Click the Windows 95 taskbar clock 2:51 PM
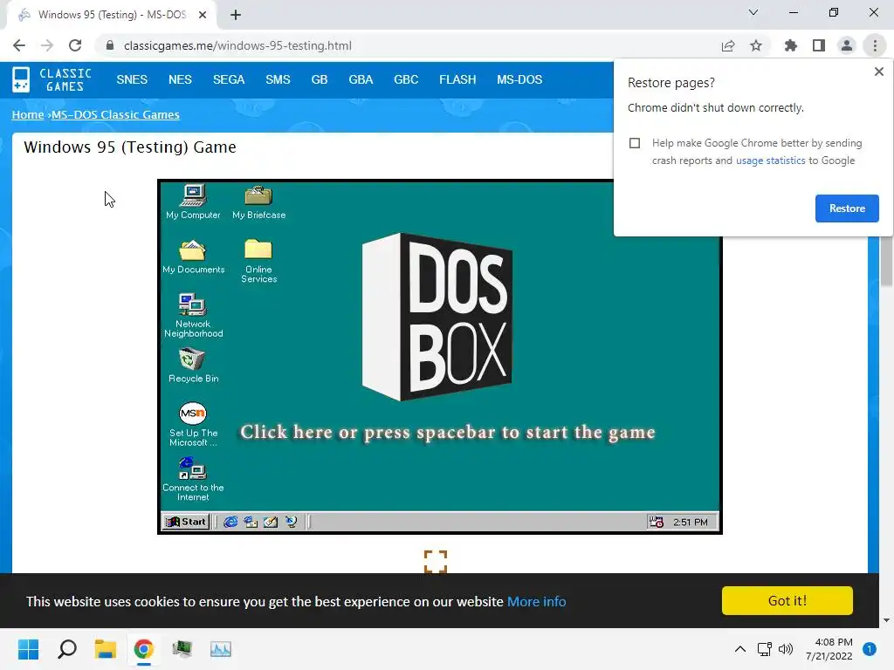 pyautogui.click(x=690, y=522)
